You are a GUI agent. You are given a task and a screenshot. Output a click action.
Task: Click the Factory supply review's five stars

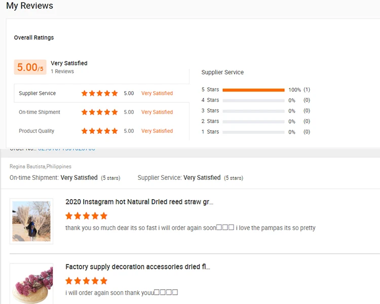coord(86,281)
